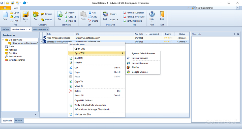Choose System Default Browser

[x=143, y=54]
